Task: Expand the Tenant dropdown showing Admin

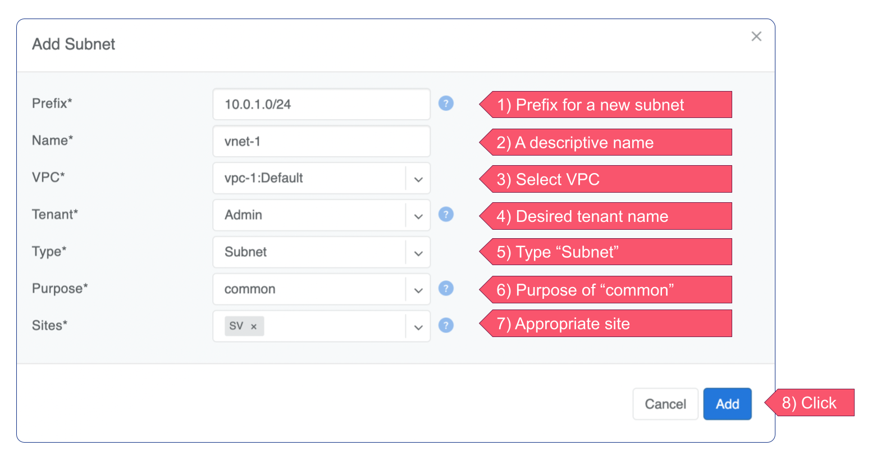Action: pos(418,215)
